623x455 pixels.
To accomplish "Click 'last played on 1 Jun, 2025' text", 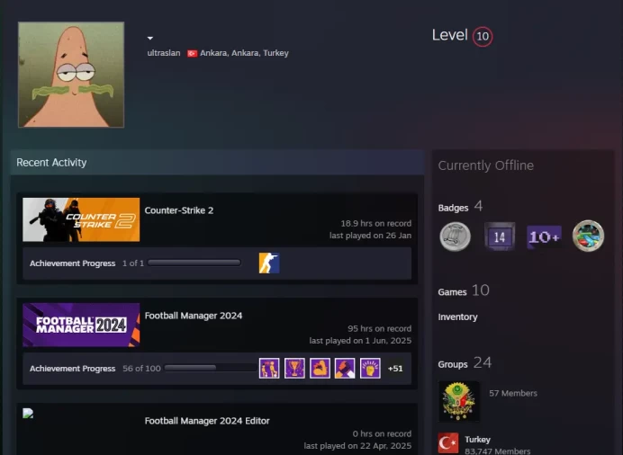I will (360, 341).
